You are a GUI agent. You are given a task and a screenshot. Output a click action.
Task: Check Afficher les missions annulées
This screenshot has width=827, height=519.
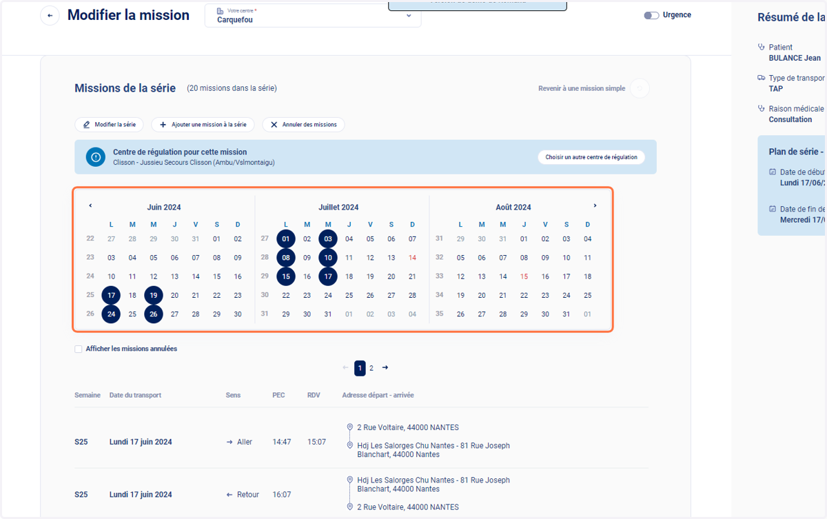pyautogui.click(x=79, y=349)
